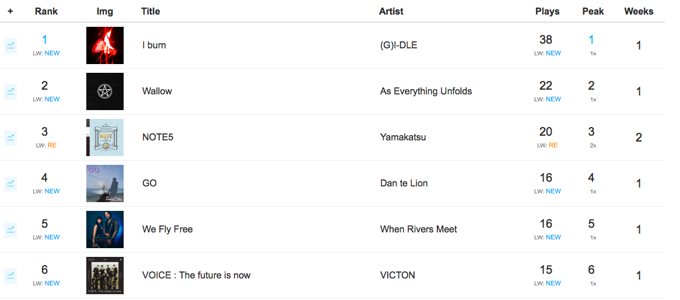
Task: Sort table by Plays column
Action: (547, 11)
